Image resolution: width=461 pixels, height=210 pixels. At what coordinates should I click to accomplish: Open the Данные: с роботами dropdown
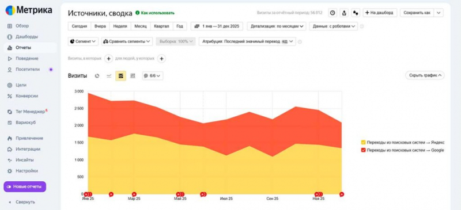tap(334, 26)
